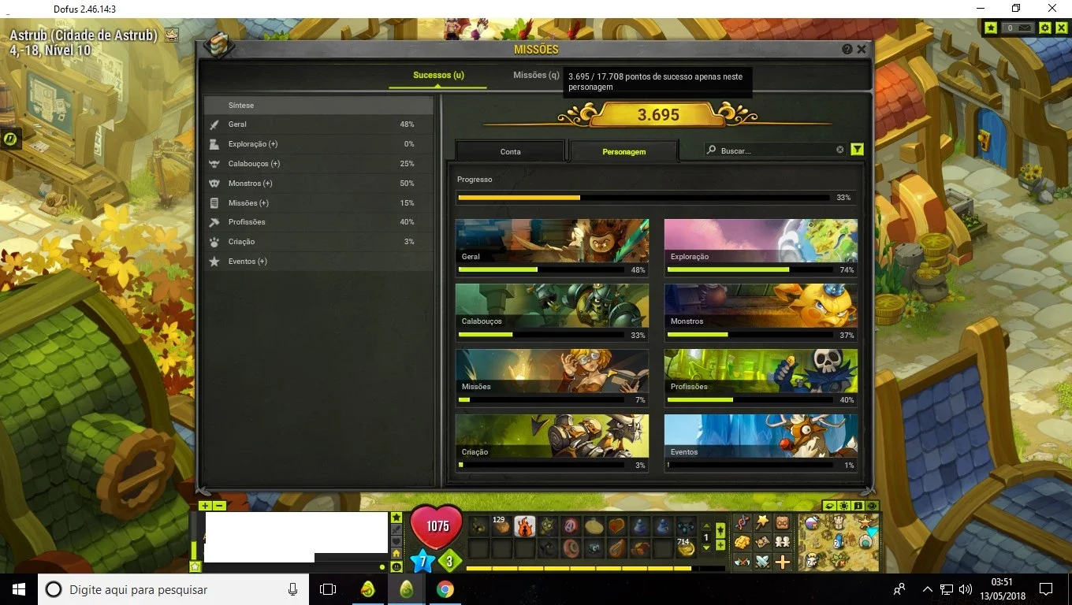Go to next shortcut bar page arrow
This screenshot has width=1072, height=605.
click(x=705, y=547)
